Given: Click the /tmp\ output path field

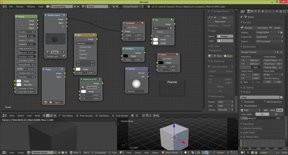Looking at the screenshot, I should click(x=259, y=97).
